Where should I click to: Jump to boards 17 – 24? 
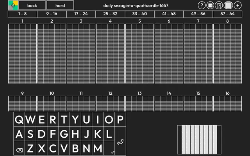(81, 14)
